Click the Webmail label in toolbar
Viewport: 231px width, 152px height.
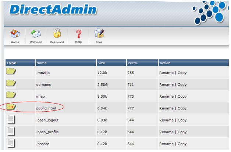(x=36, y=42)
